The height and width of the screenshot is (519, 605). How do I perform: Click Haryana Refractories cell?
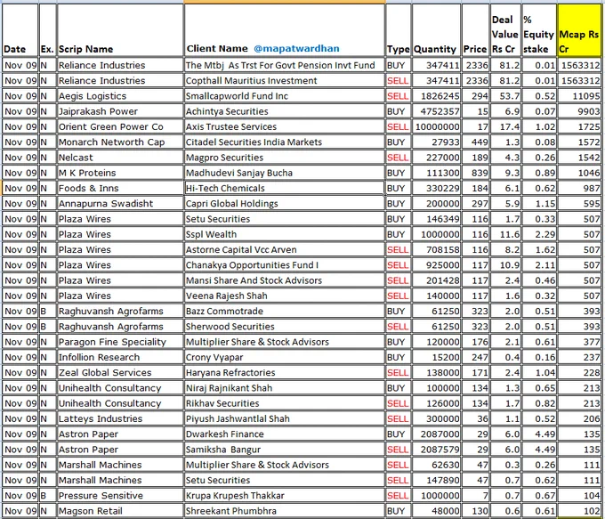285,373
